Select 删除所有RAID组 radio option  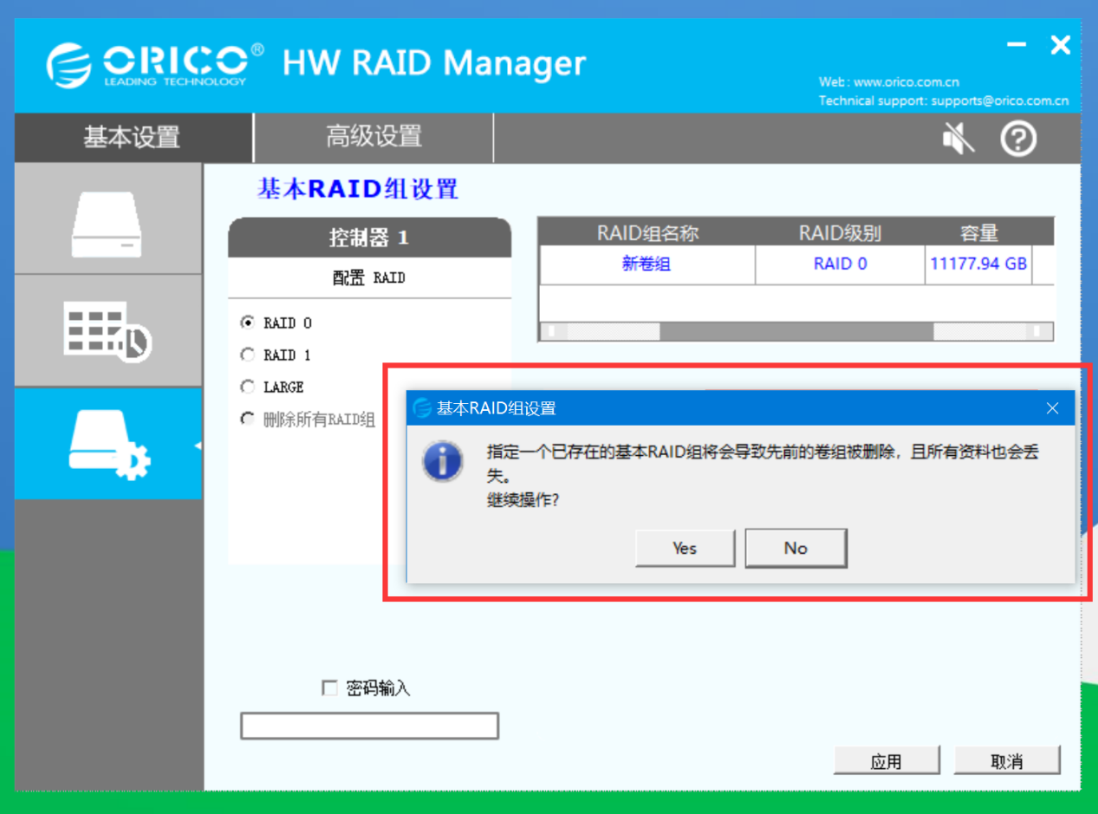248,420
